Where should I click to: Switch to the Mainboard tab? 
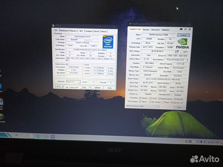pyautogui.click(x=64, y=31)
